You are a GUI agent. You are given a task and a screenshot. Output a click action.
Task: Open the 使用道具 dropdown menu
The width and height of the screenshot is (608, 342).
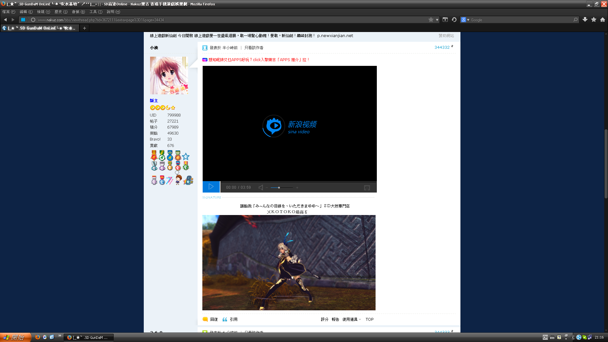[x=351, y=319]
